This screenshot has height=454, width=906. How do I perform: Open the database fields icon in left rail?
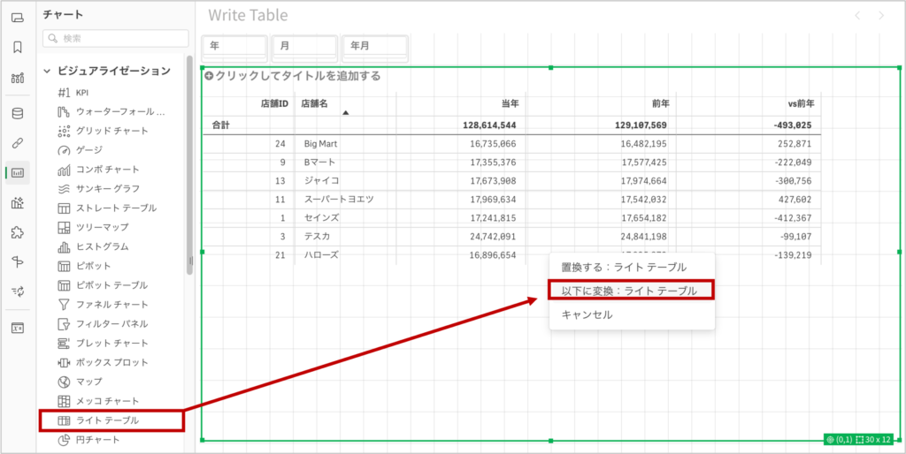(x=18, y=113)
